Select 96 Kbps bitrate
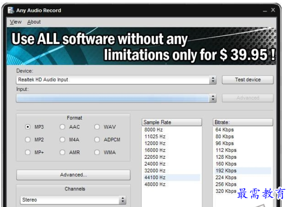This screenshot has height=207, width=289. tap(243, 143)
